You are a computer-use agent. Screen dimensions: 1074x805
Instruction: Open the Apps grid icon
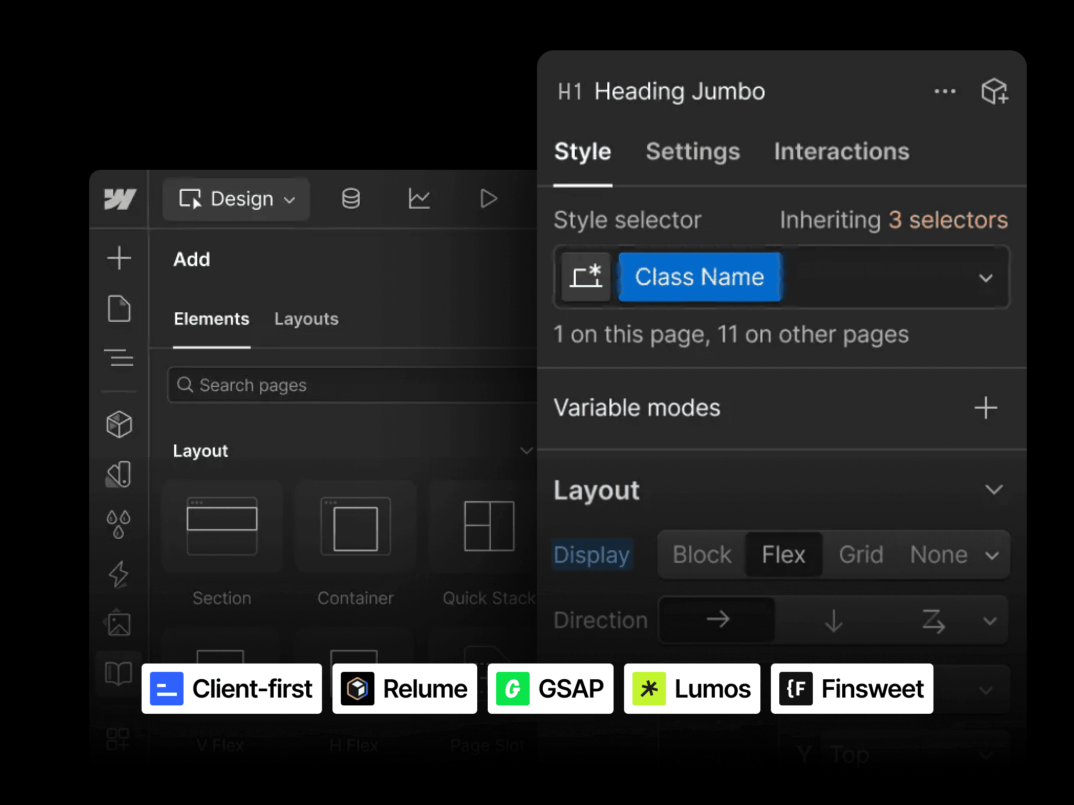pyautogui.click(x=118, y=739)
